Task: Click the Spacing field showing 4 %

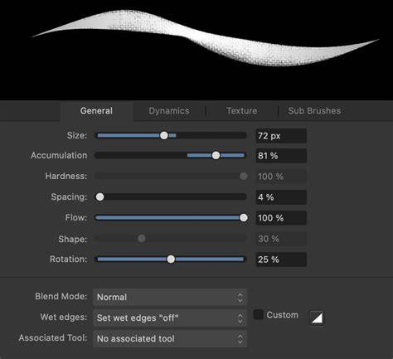Action: (281, 197)
